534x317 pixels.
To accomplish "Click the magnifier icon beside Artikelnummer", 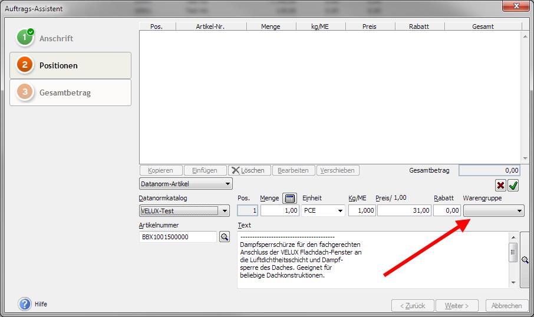I will [225, 237].
